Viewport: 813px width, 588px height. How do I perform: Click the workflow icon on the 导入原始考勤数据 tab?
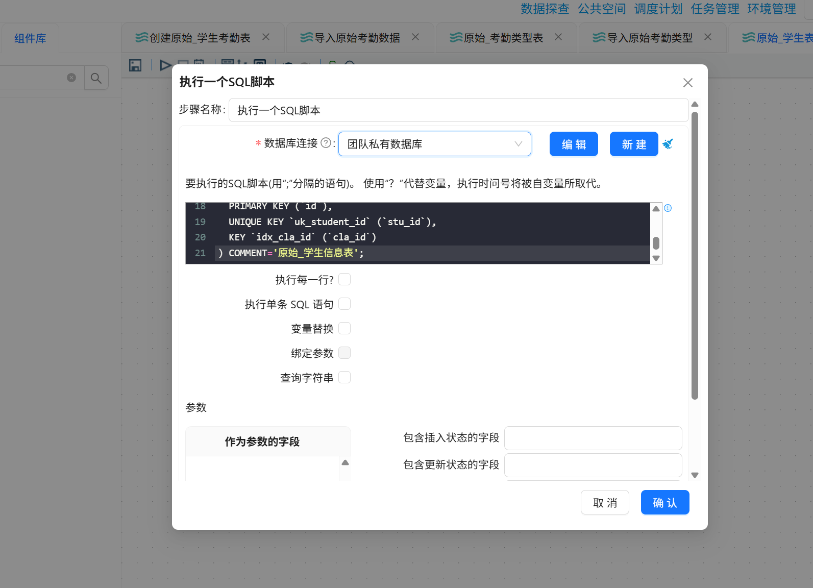[x=306, y=37]
